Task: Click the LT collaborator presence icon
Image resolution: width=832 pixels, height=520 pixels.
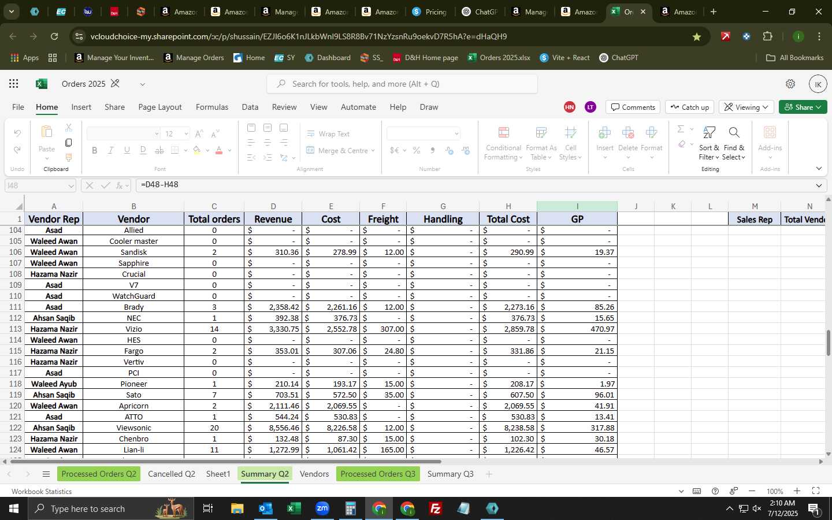Action: (x=590, y=107)
